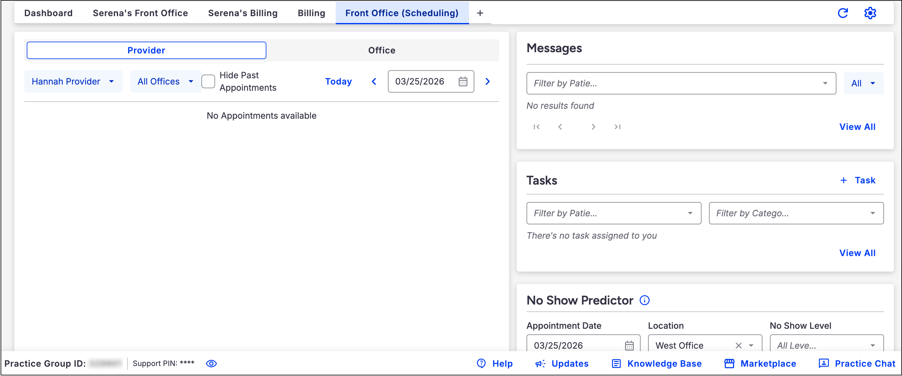Viewport: 902px width, 376px height.
Task: Open the Dashboard tab
Action: click(48, 13)
